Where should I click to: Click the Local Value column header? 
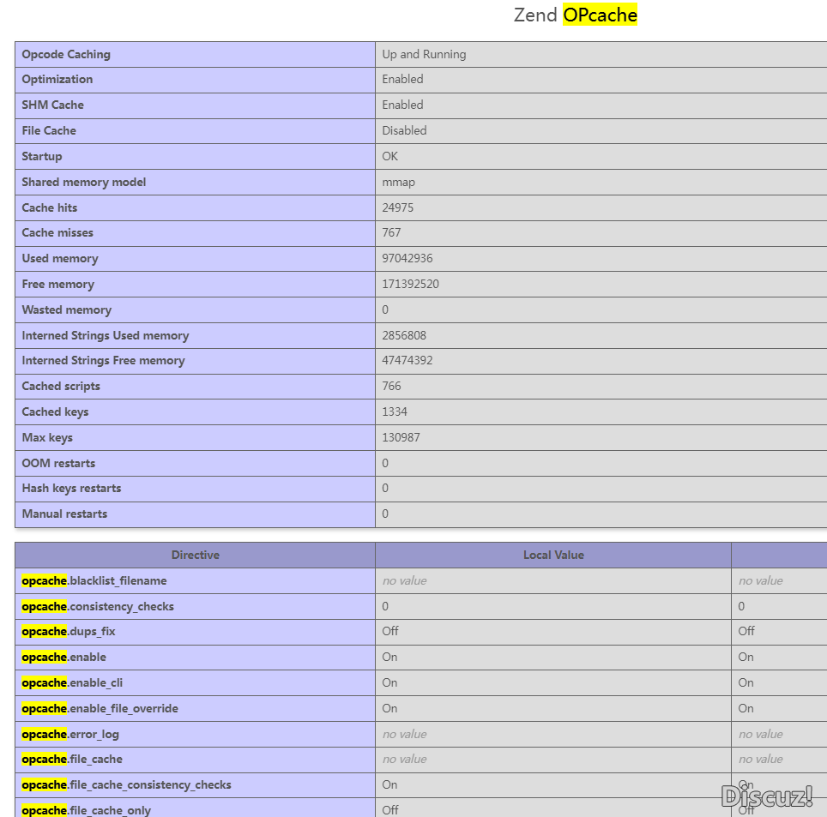[553, 555]
